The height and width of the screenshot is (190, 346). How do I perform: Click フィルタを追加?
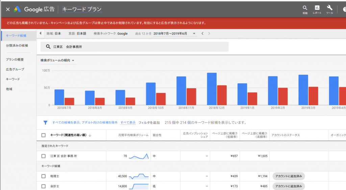coord(149,122)
